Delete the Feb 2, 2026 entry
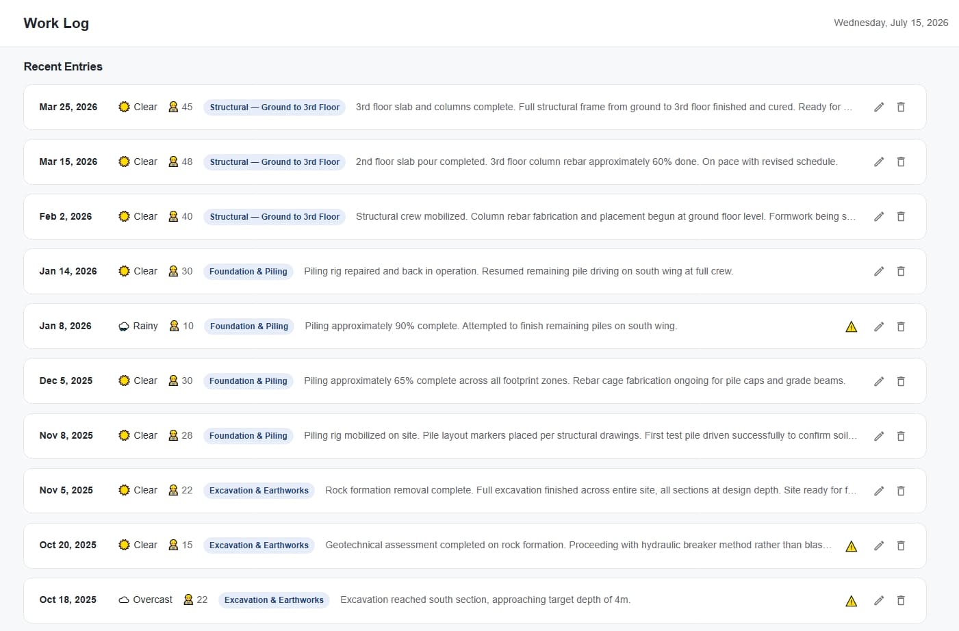This screenshot has width=959, height=631. pyautogui.click(x=901, y=217)
